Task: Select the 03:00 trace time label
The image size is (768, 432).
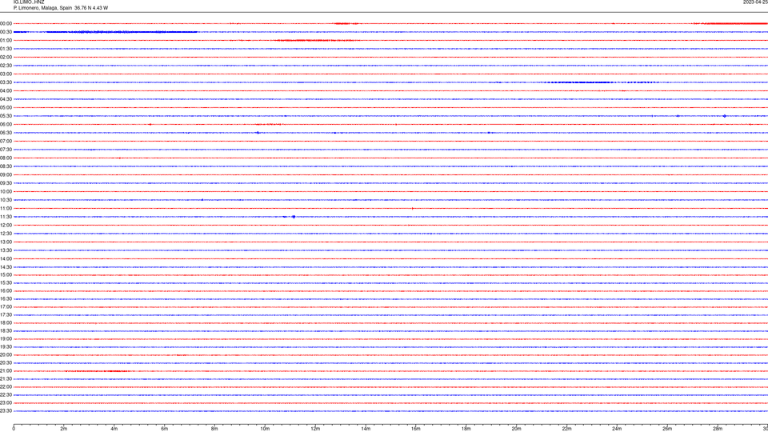Action: pyautogui.click(x=6, y=74)
